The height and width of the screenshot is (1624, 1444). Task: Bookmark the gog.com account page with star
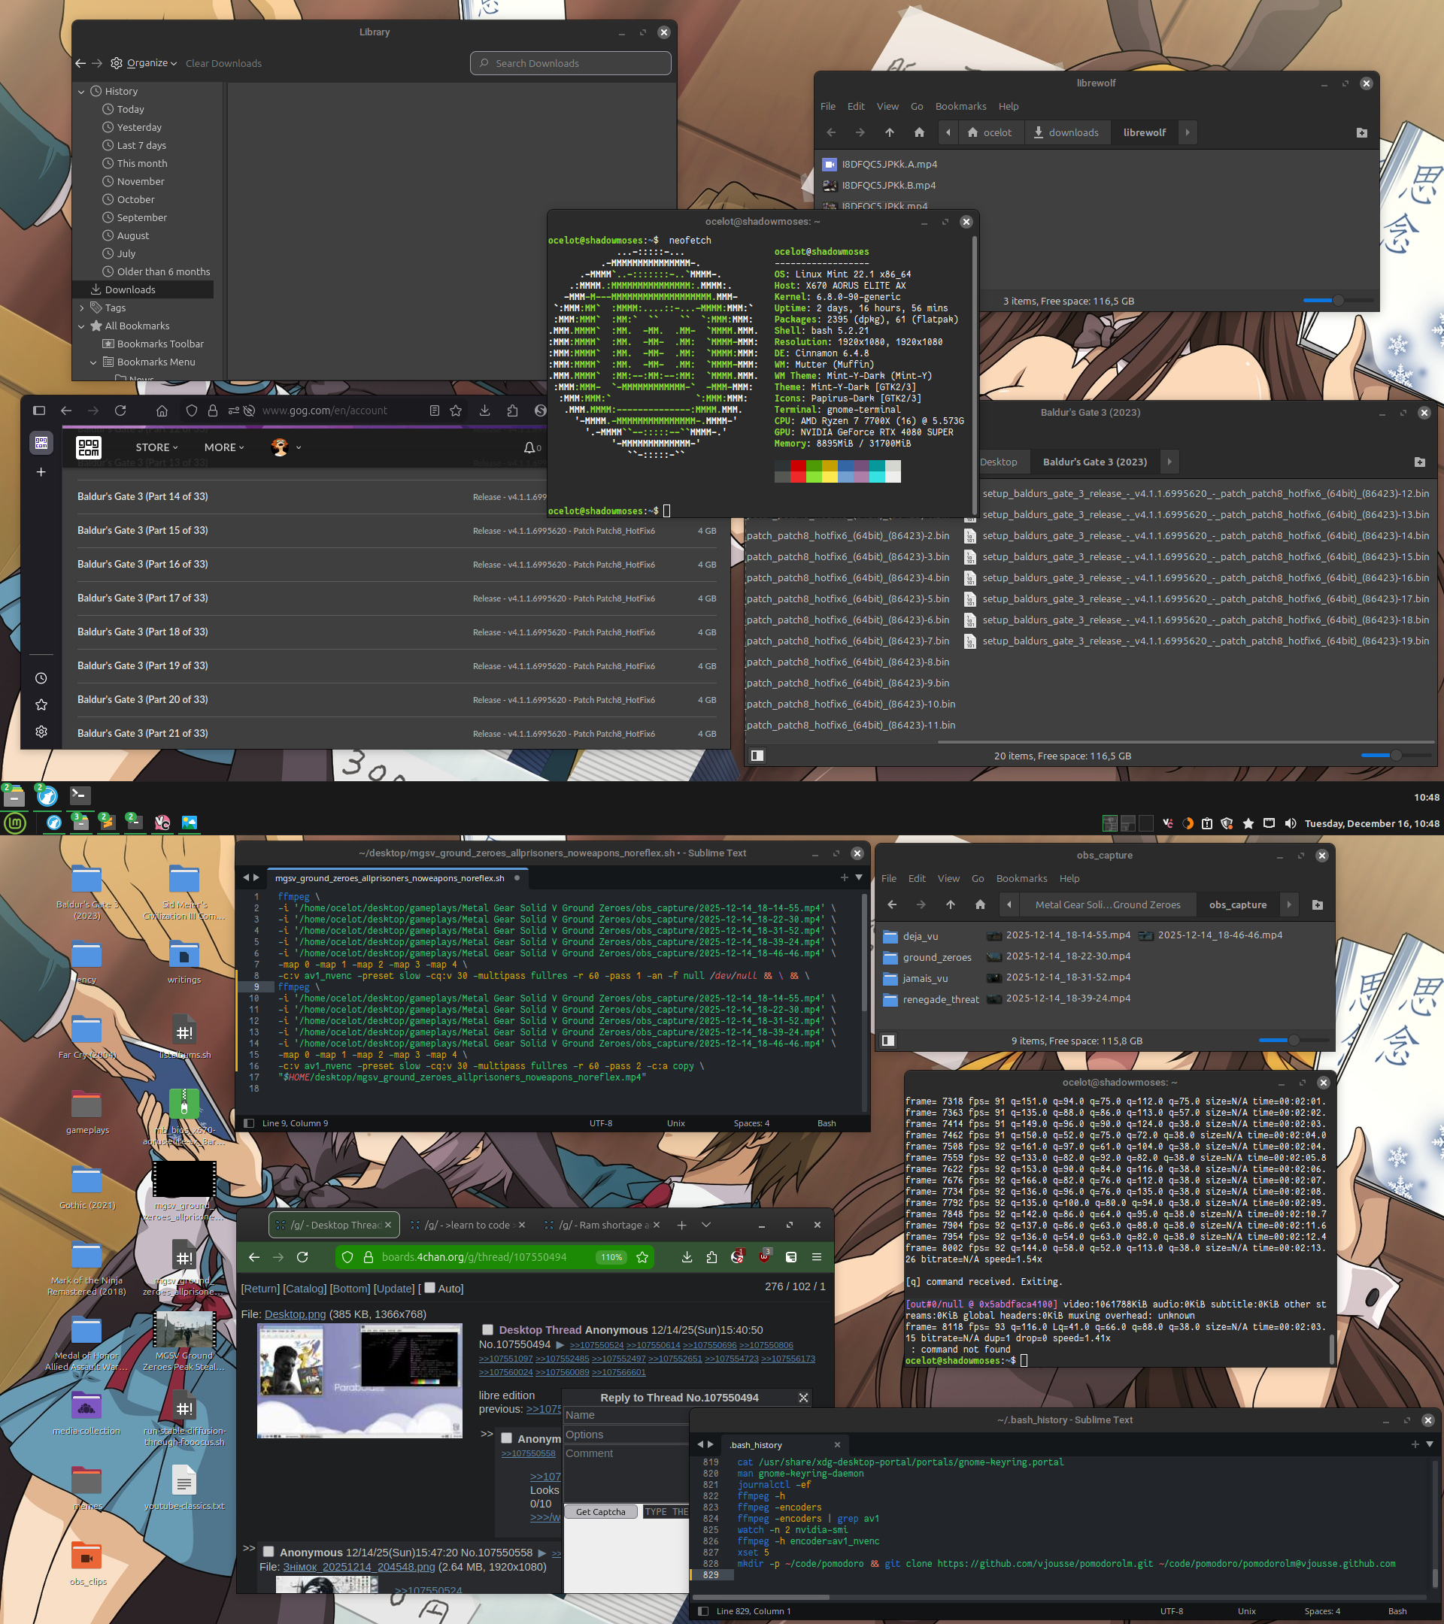click(455, 411)
